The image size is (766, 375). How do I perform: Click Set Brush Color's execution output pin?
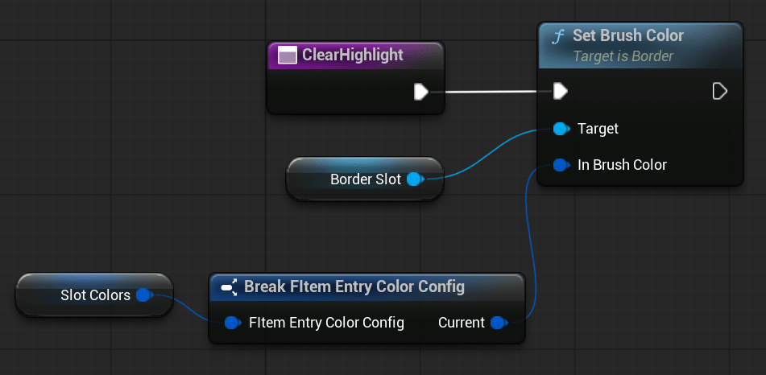coord(720,92)
